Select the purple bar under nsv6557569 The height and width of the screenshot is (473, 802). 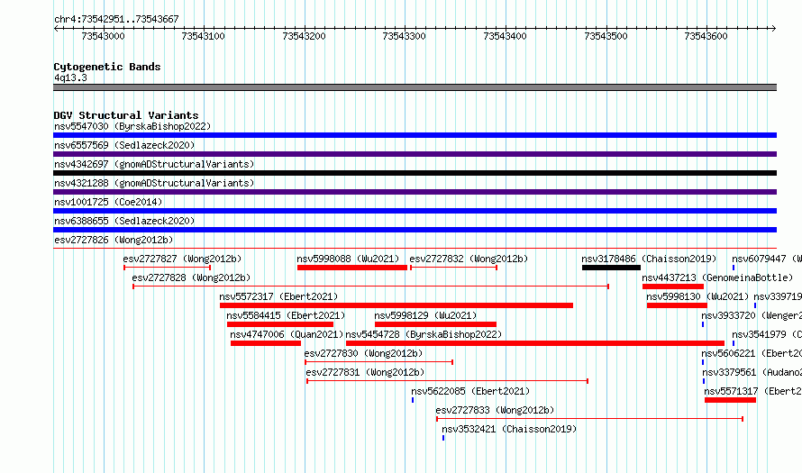click(x=415, y=154)
